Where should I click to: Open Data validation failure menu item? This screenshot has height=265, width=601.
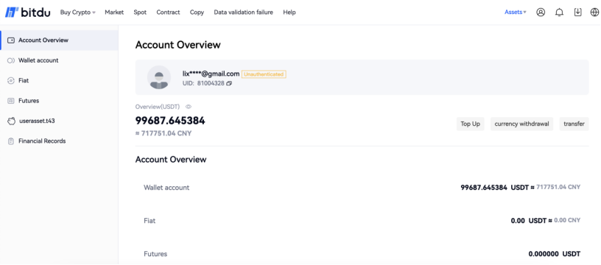coord(243,13)
